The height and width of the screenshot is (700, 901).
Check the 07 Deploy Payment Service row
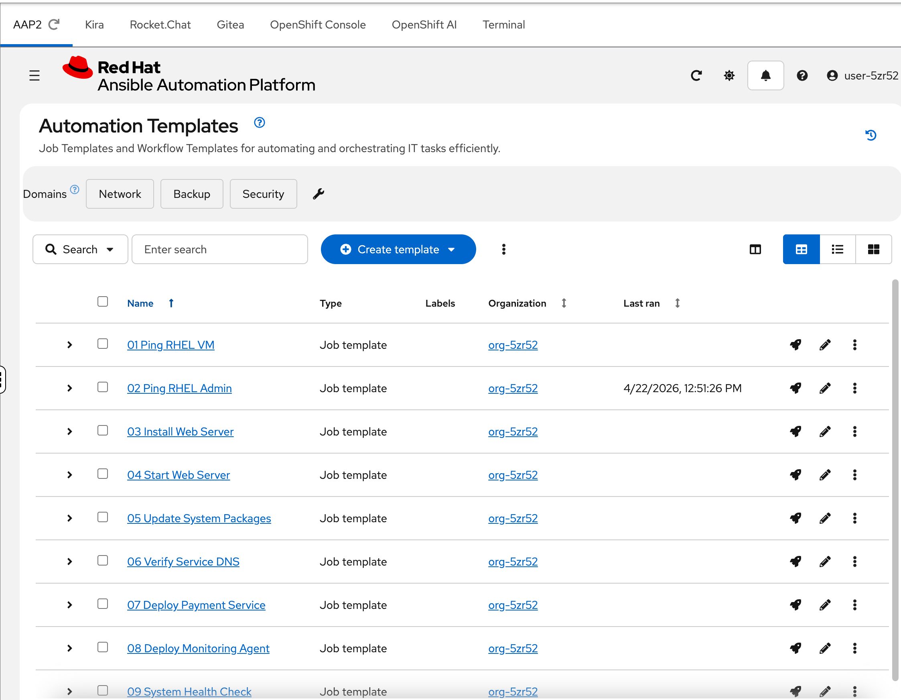103,603
